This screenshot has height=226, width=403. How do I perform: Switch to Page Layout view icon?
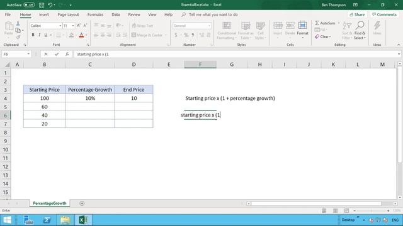click(336, 211)
